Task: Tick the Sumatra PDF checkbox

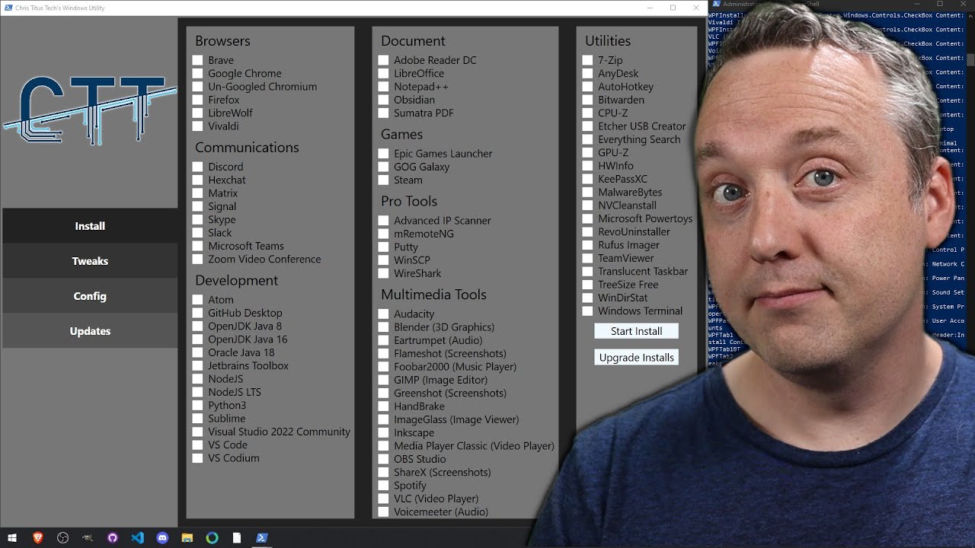Action: [x=384, y=113]
